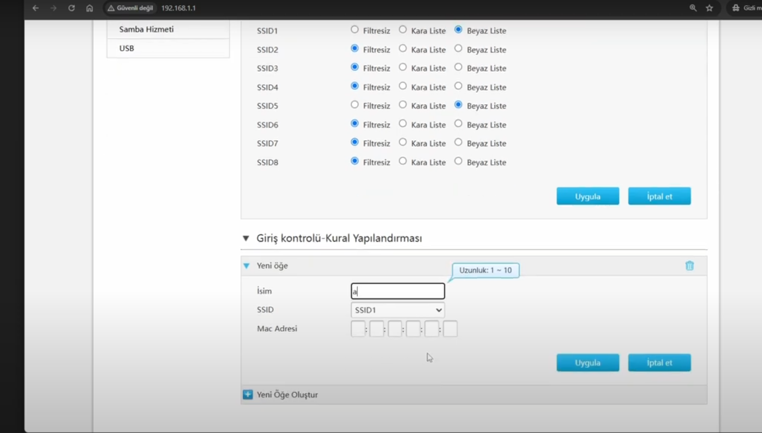Bookmark page with star icon
762x433 pixels.
[x=709, y=8]
